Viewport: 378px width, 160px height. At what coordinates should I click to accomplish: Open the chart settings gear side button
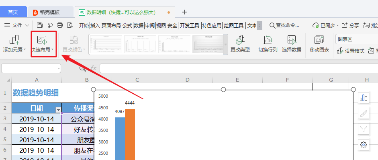pos(363,145)
